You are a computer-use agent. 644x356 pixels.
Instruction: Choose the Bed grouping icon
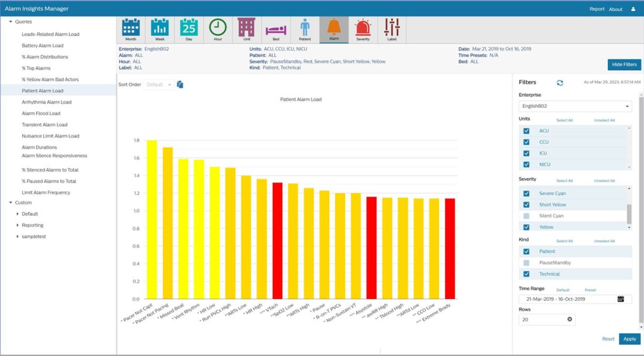pos(276,29)
